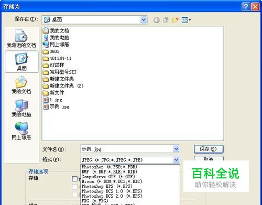Select the 新建文件夹 folder without number
The width and height of the screenshot is (262, 205).
58,79
